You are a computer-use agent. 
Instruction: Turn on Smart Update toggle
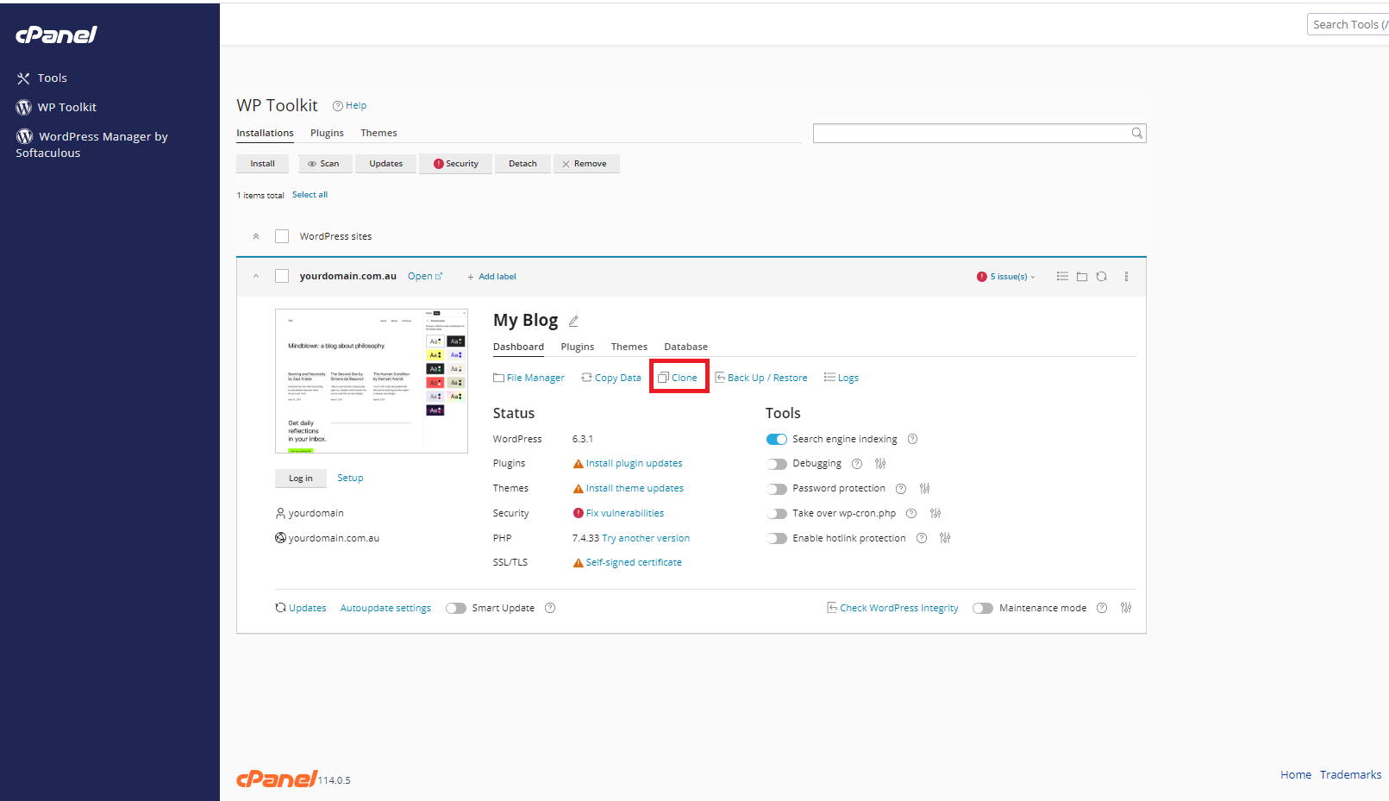click(x=456, y=608)
